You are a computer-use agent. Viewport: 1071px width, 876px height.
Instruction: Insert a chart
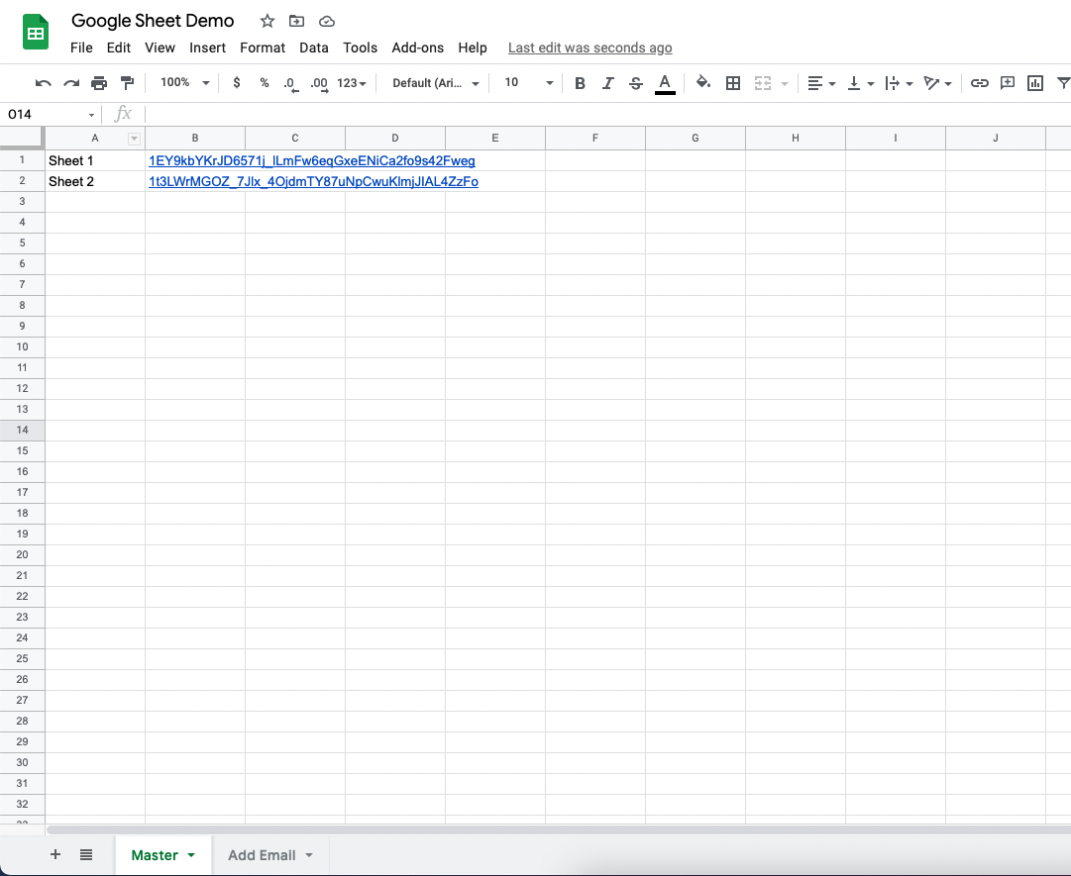pos(1034,83)
